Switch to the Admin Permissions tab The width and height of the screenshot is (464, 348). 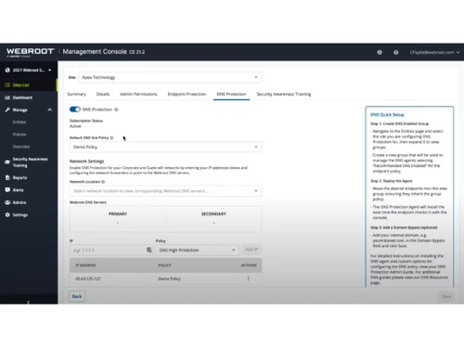138,94
